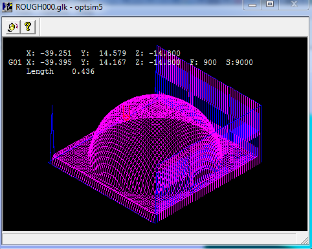
Task: Click the window size grip in the status bar corner
Action: 304,240
